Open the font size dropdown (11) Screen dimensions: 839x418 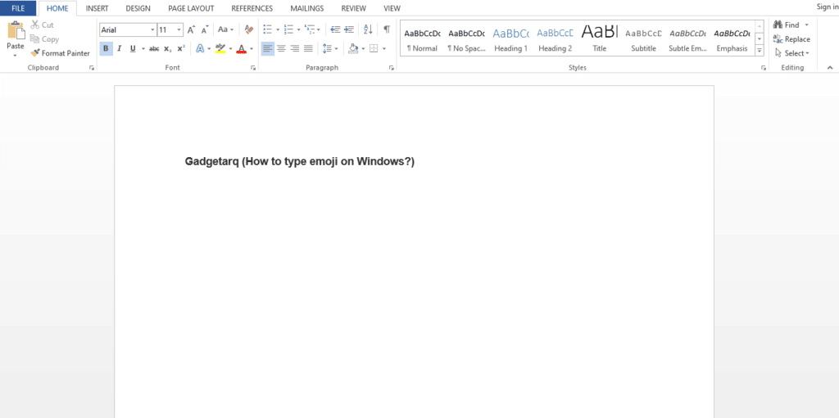pos(179,30)
